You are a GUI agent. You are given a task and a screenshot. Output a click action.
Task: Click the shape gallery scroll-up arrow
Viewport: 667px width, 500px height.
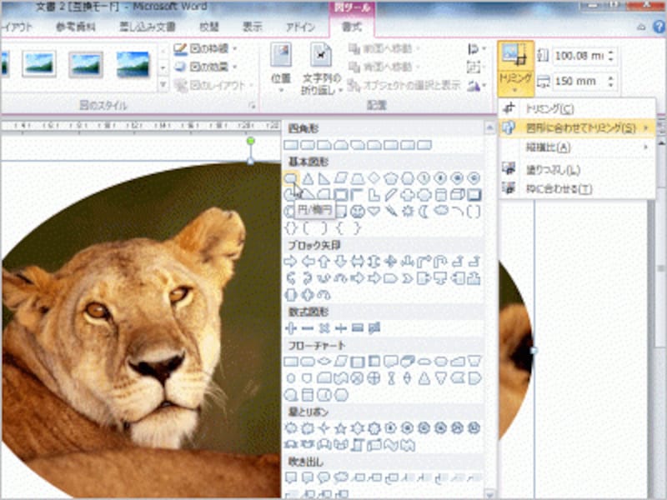(x=489, y=127)
